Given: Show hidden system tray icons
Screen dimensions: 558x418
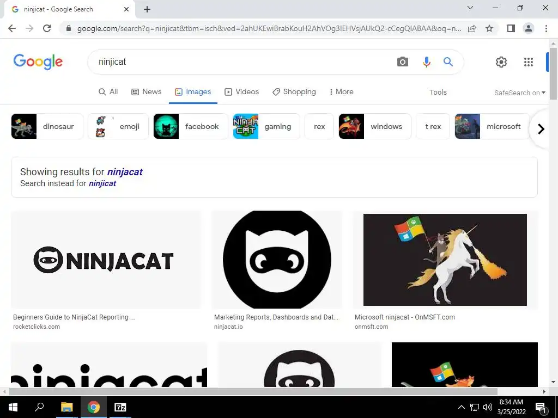Looking at the screenshot, I should click(461, 407).
